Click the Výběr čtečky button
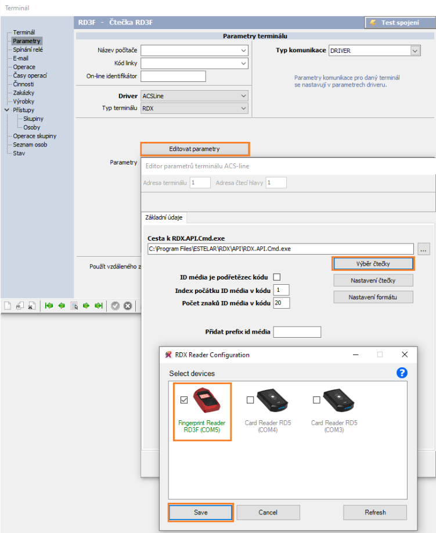436x533 pixels. pyautogui.click(x=373, y=264)
